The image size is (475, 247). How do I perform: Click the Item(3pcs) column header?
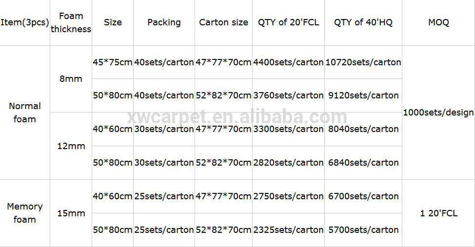tap(25, 22)
